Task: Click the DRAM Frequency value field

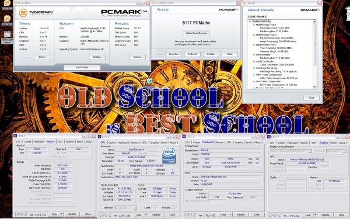Action: coord(63,166)
